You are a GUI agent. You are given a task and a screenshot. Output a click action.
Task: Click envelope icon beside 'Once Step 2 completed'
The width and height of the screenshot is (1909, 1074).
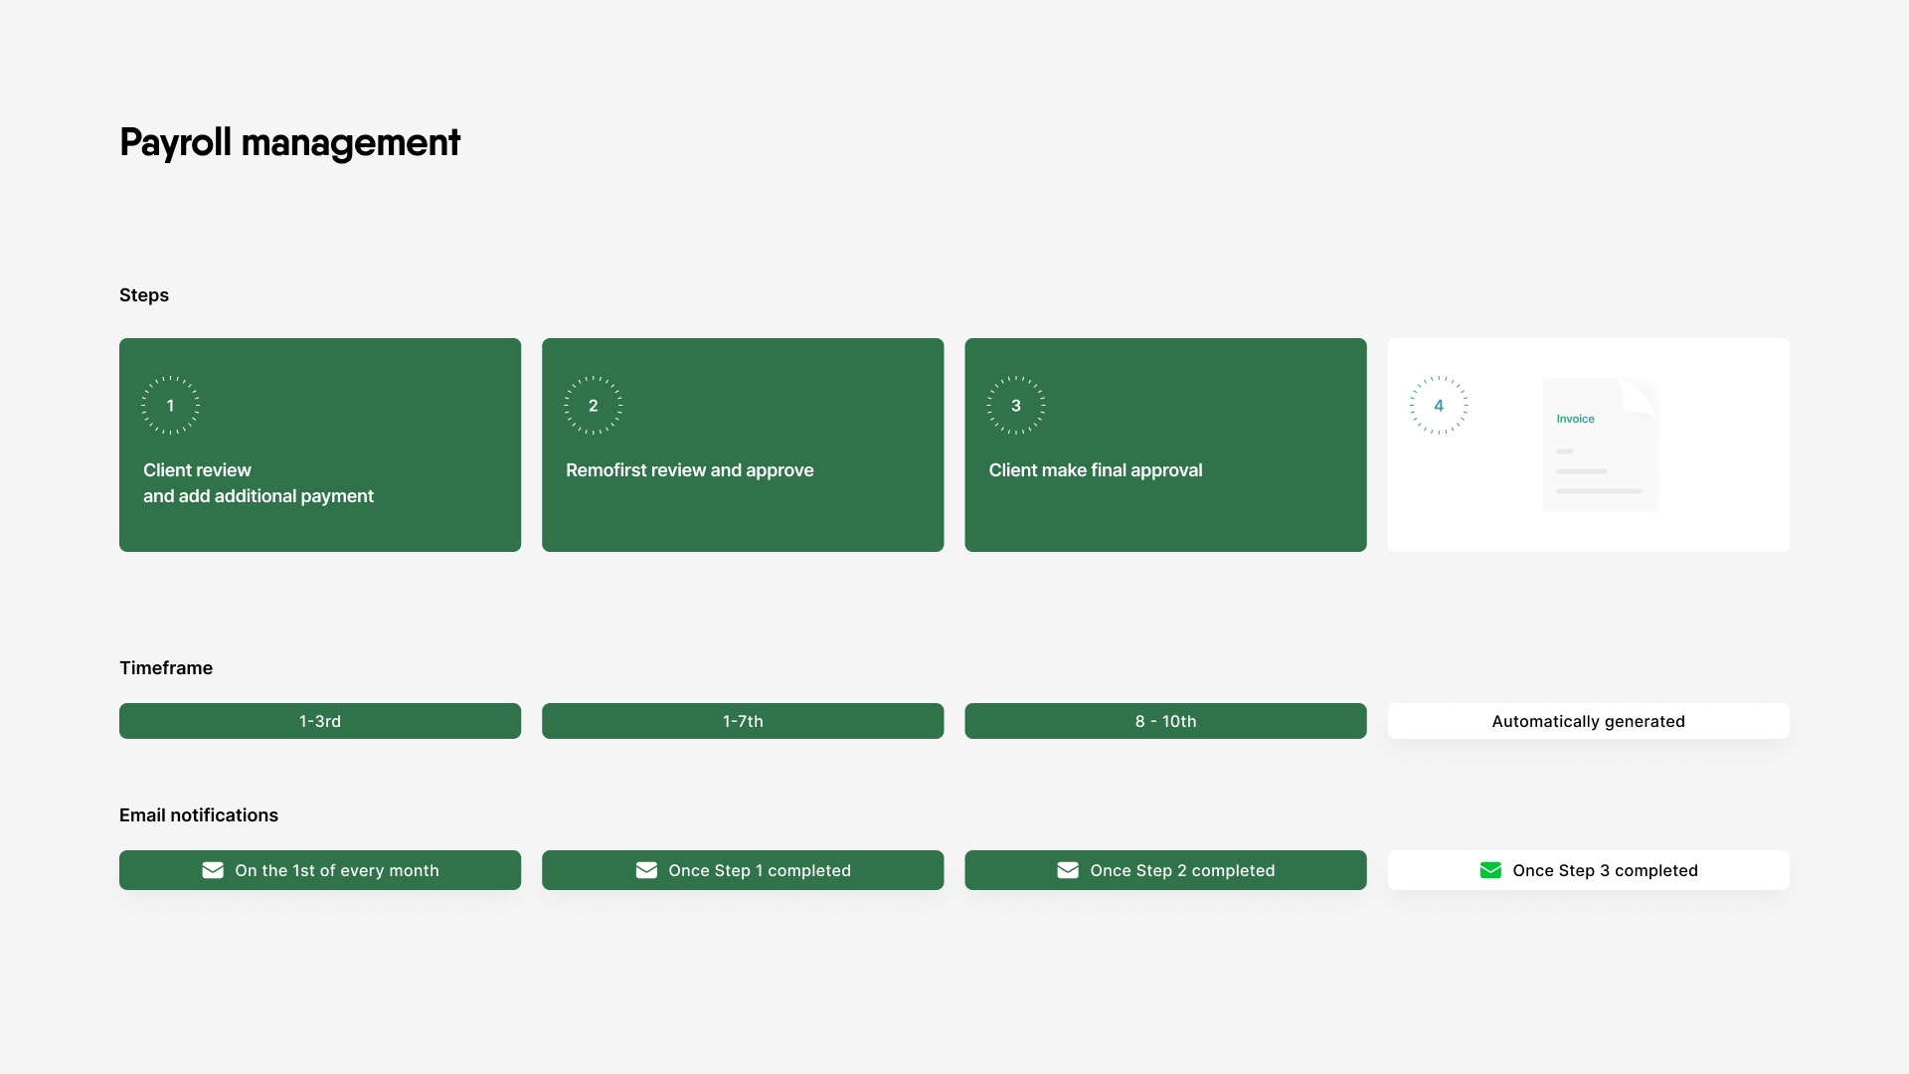coord(1068,870)
